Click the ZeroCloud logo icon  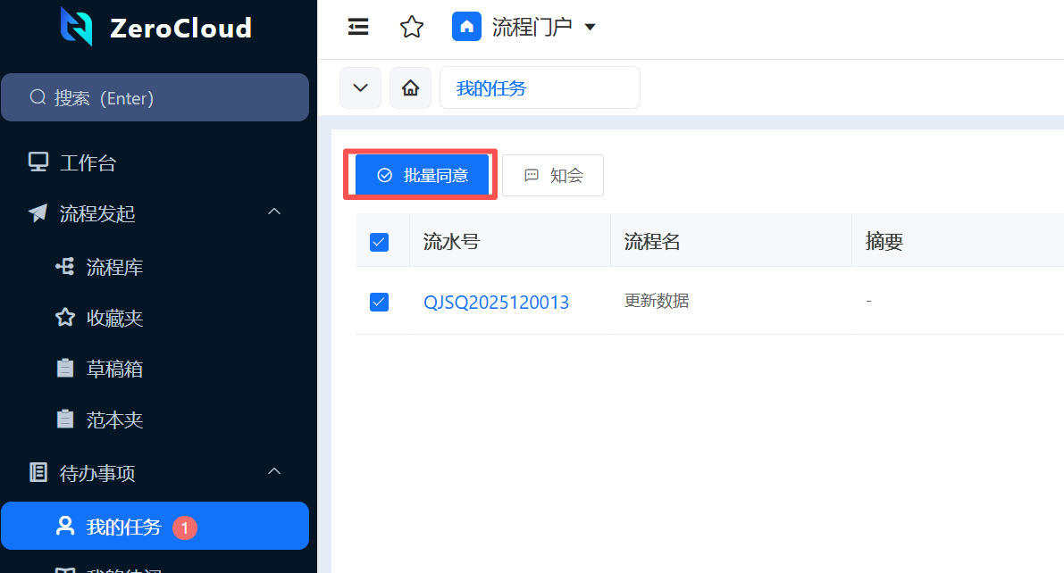(76, 27)
